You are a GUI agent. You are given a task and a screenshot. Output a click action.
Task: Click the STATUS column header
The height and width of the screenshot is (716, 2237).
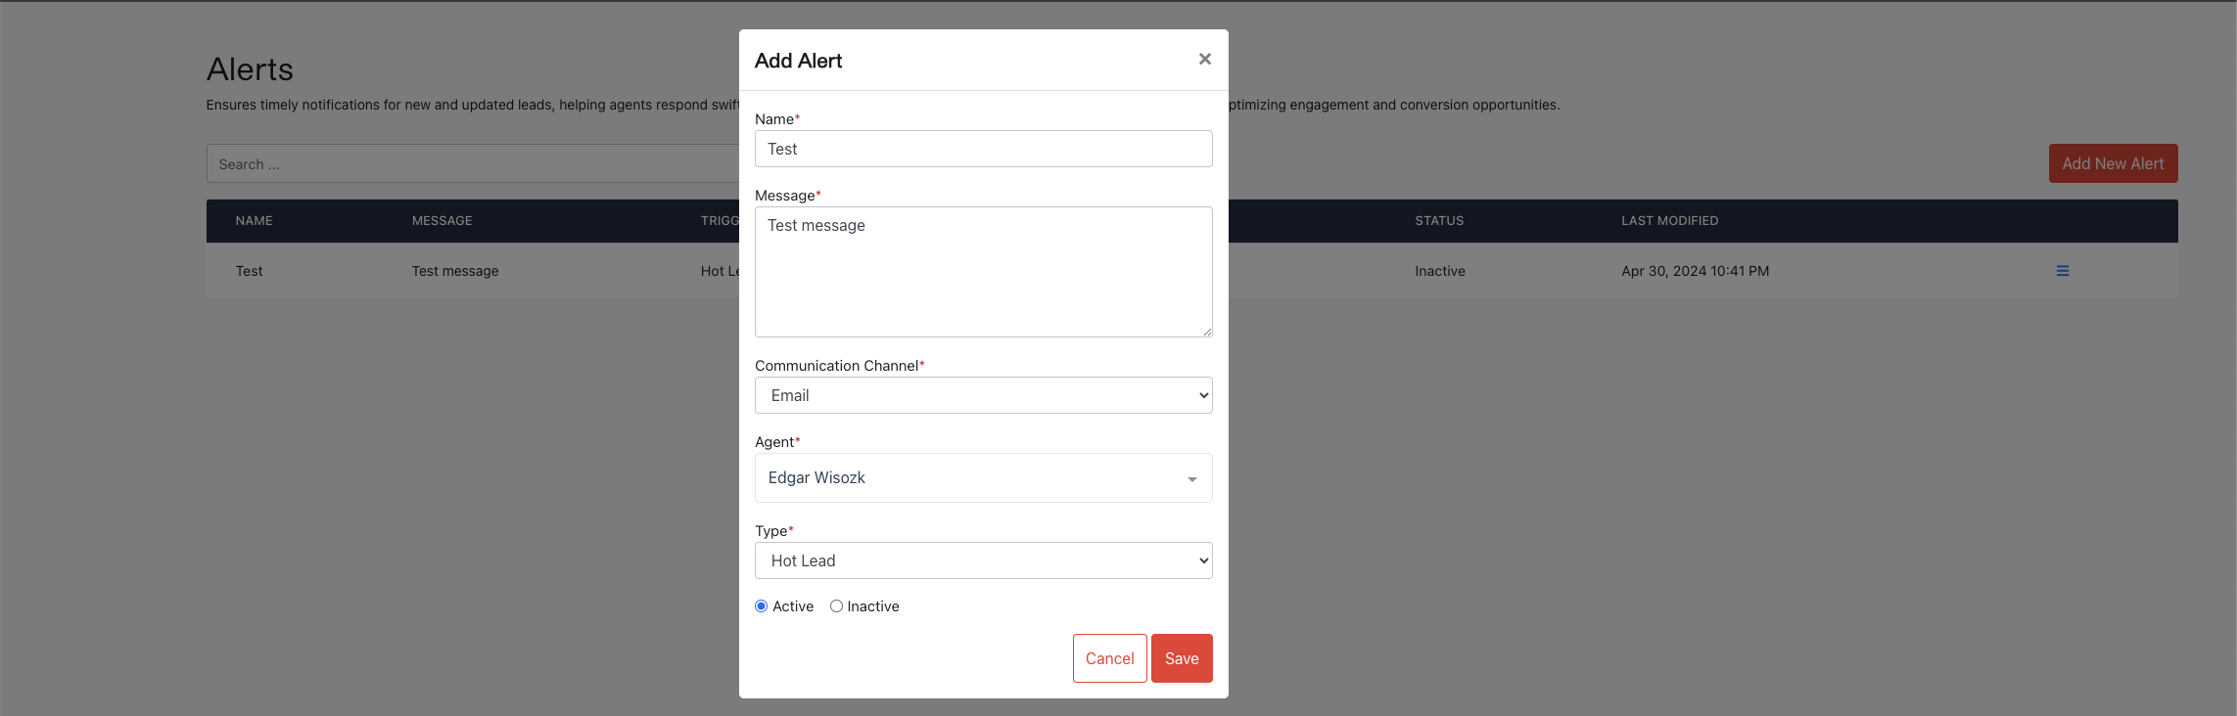coord(1438,220)
